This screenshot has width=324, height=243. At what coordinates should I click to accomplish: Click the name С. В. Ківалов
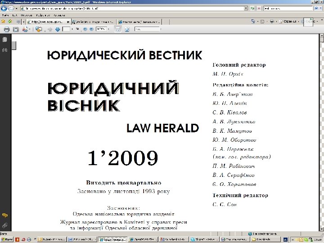[x=229, y=112]
